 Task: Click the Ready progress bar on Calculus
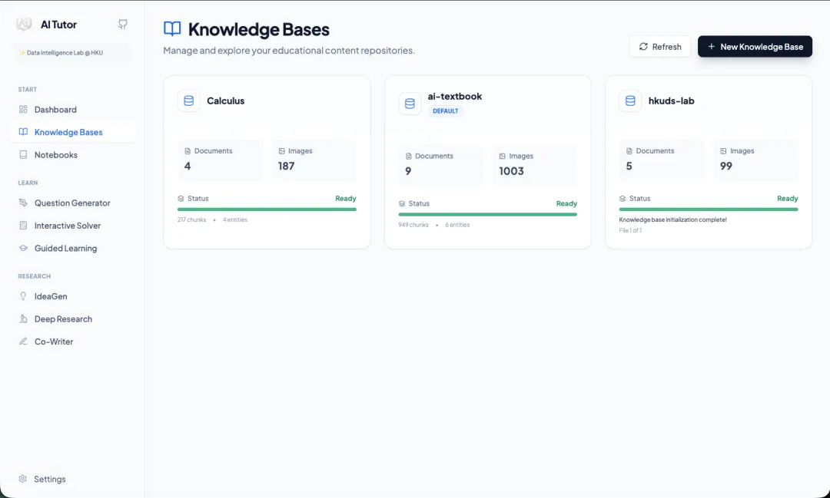pos(267,209)
